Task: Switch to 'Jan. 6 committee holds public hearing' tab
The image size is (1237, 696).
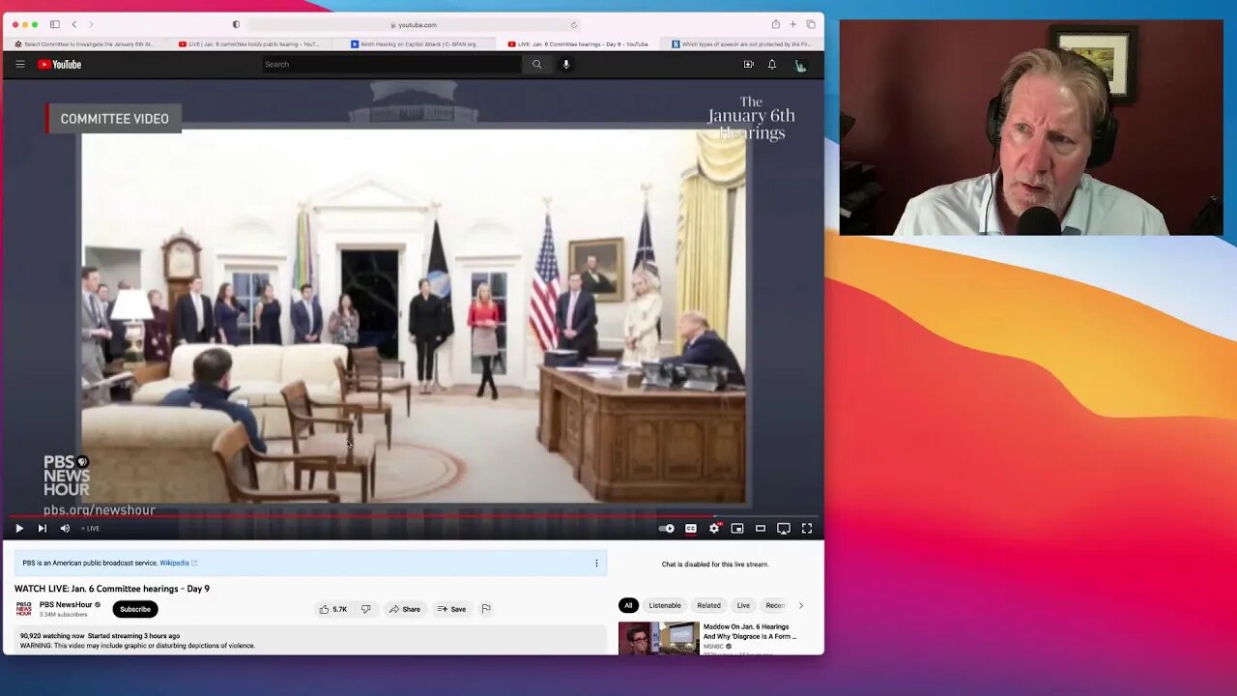Action: tap(249, 44)
